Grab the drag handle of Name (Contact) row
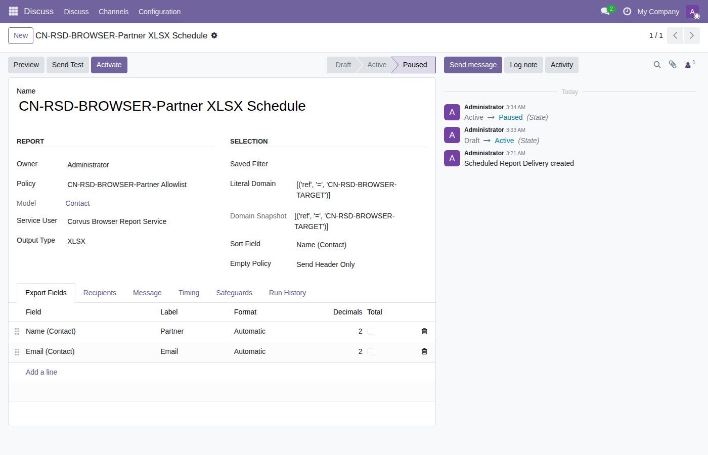 (17, 332)
